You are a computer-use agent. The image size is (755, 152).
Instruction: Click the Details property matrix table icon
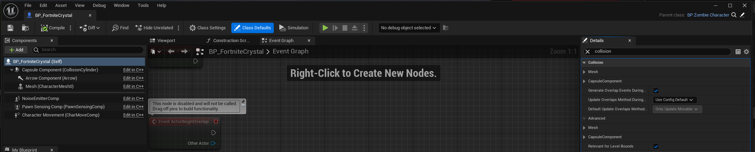[738, 52]
